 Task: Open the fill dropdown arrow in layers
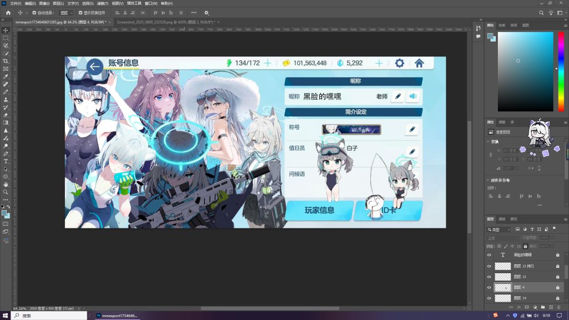552,246
